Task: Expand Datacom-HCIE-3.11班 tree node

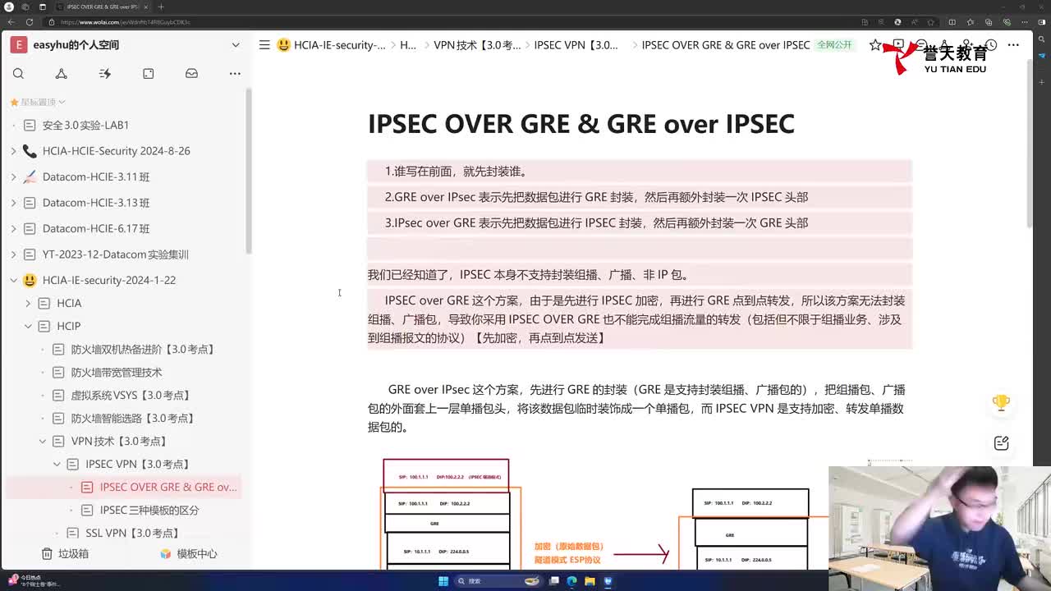Action: (x=13, y=176)
